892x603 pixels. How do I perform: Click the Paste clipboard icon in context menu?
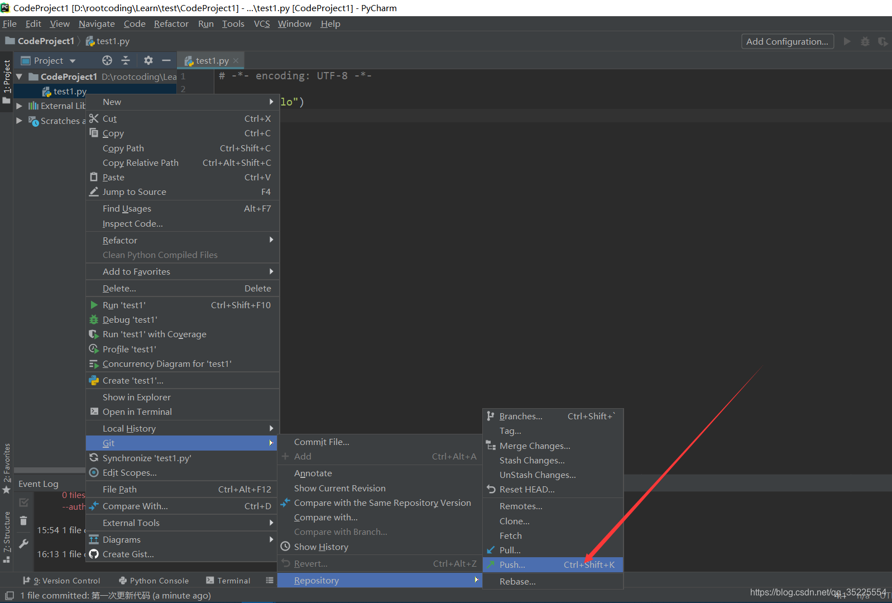click(94, 177)
